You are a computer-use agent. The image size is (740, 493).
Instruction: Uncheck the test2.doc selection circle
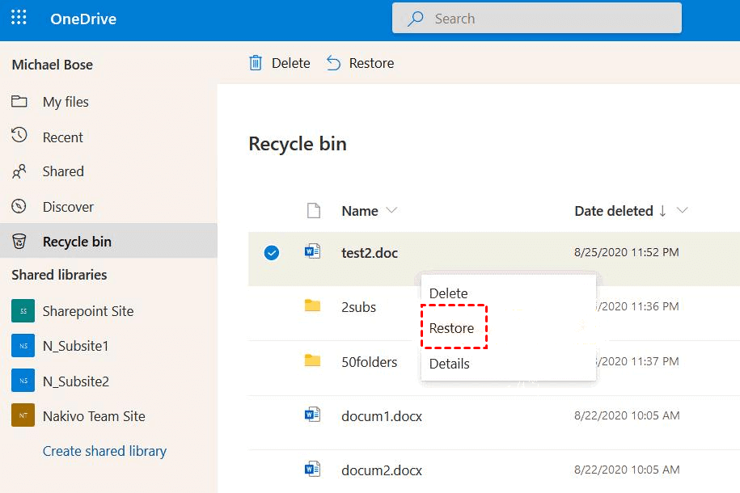pos(272,253)
